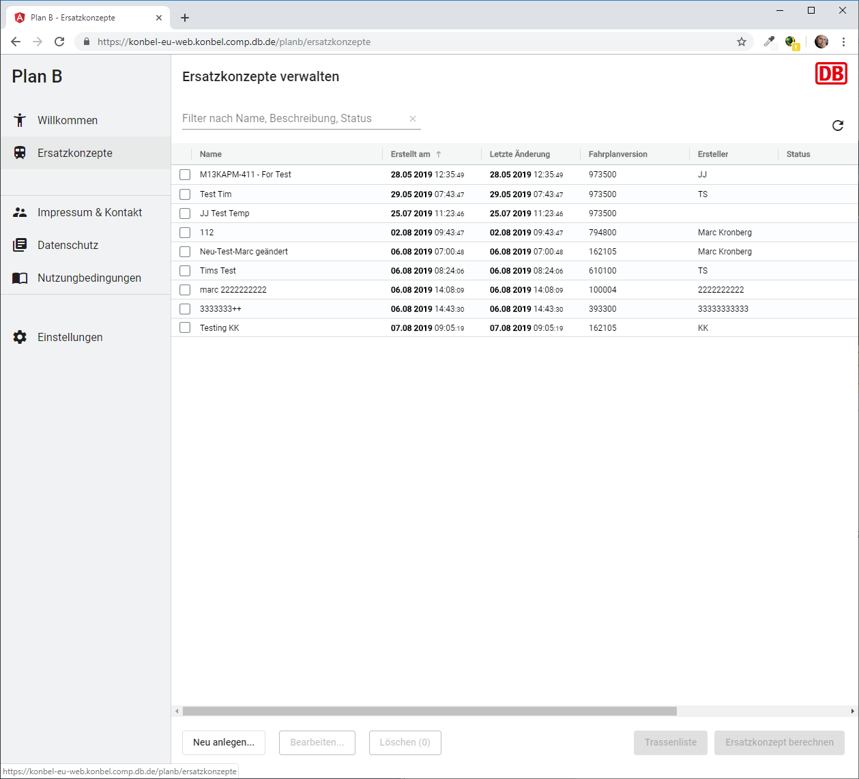This screenshot has width=859, height=779.
Task: Tick the checkbox for Testing KK
Action: 185,328
